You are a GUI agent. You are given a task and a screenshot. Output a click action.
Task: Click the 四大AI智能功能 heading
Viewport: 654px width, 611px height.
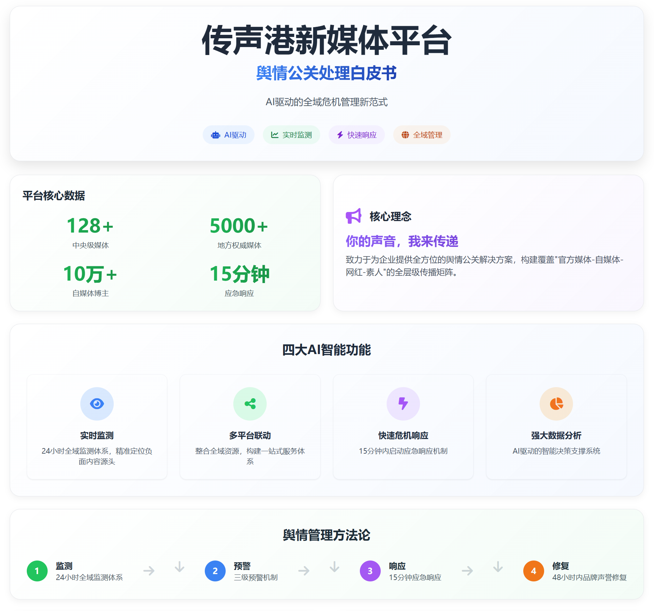pos(327,350)
